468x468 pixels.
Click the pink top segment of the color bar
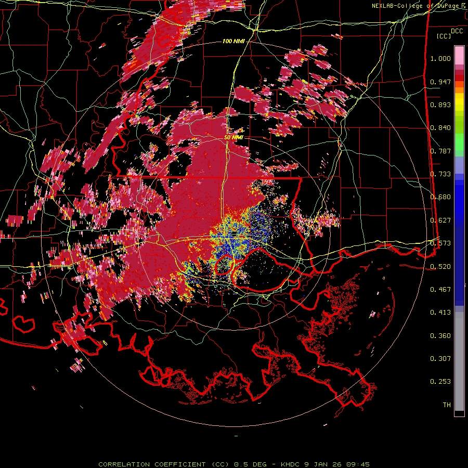(459, 55)
